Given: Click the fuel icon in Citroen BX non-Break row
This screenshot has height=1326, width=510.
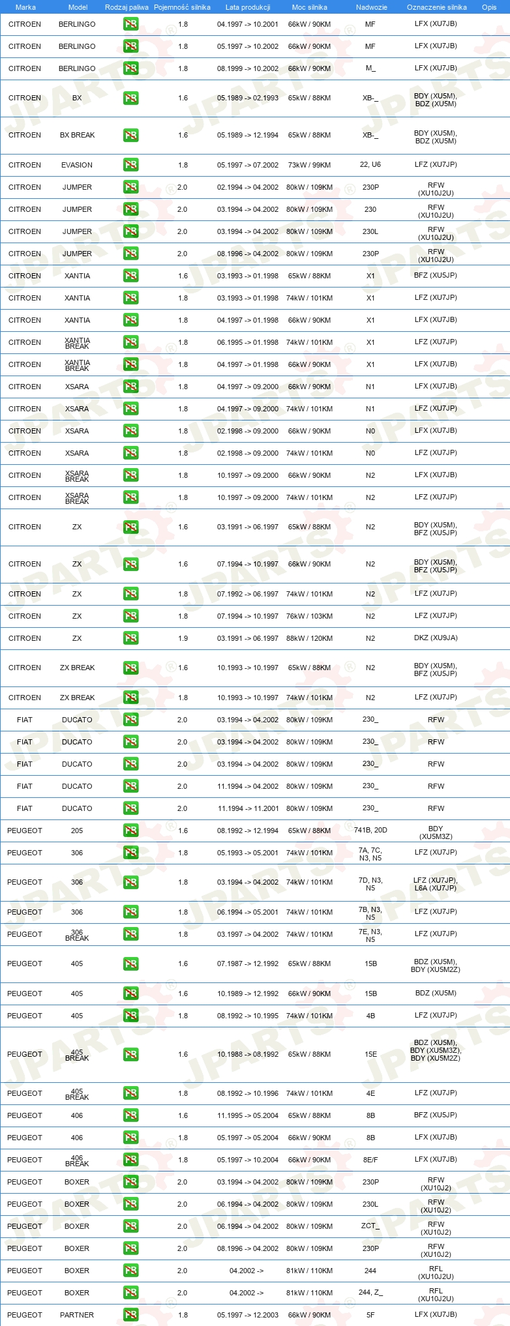Looking at the screenshot, I should point(130,98).
